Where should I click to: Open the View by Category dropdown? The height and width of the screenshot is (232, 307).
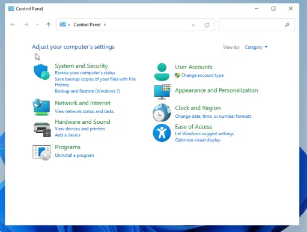(256, 47)
